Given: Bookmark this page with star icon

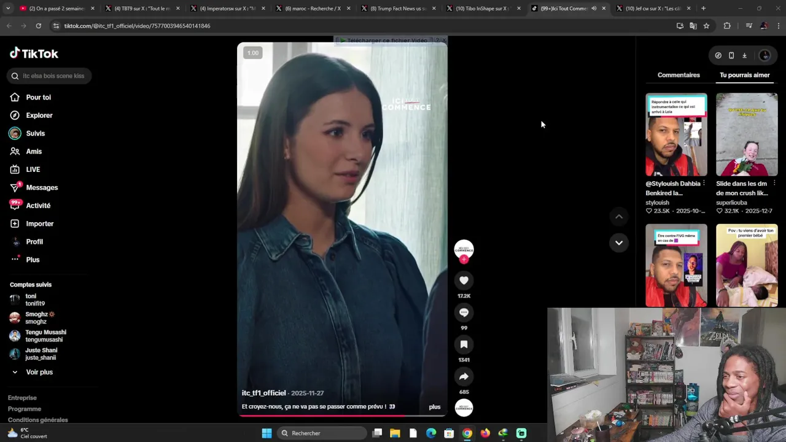Looking at the screenshot, I should pyautogui.click(x=706, y=26).
